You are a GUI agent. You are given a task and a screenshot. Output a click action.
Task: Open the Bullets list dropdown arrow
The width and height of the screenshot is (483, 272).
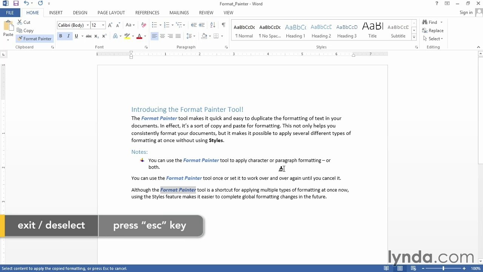tap(160, 25)
